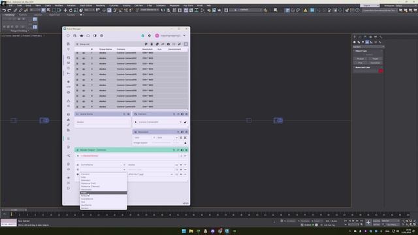Click the Target camera button
This screenshot has height=235, width=418.
coord(376,59)
